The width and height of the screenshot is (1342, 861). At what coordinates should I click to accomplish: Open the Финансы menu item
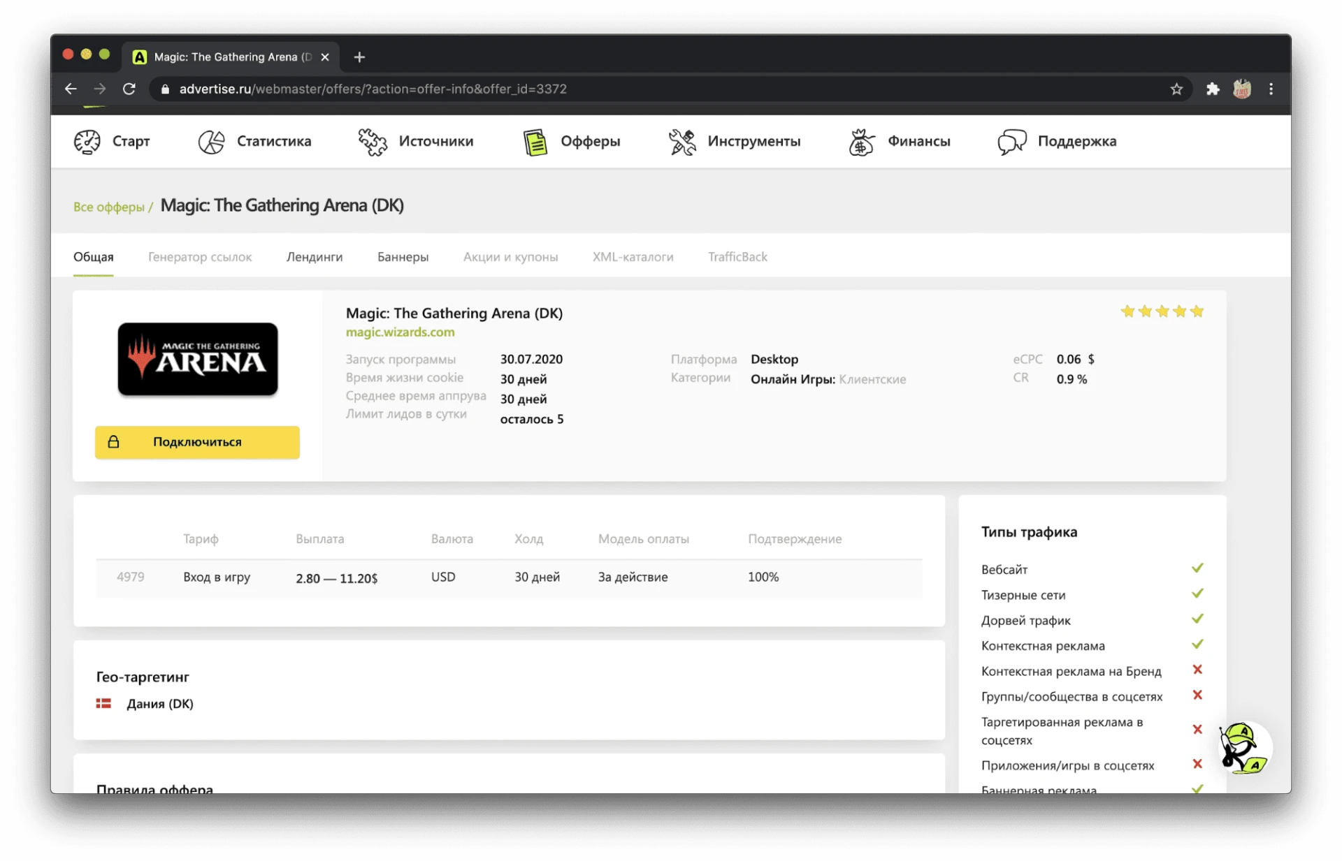(919, 141)
